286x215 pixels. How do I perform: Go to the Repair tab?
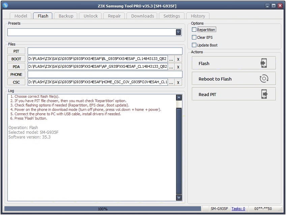(114, 16)
